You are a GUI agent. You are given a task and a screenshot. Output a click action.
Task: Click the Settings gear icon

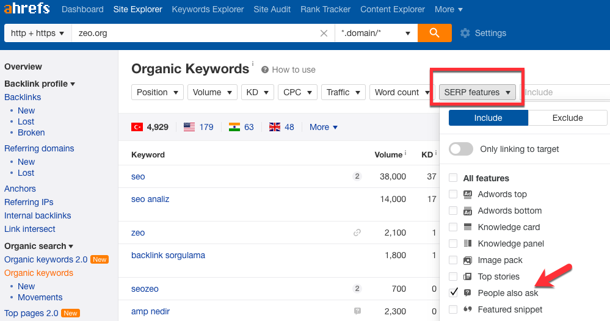pos(465,33)
